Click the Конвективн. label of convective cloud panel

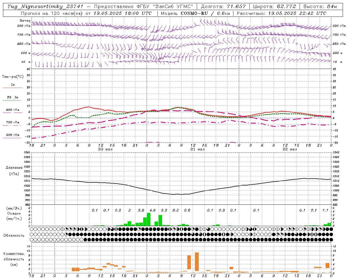14,254
